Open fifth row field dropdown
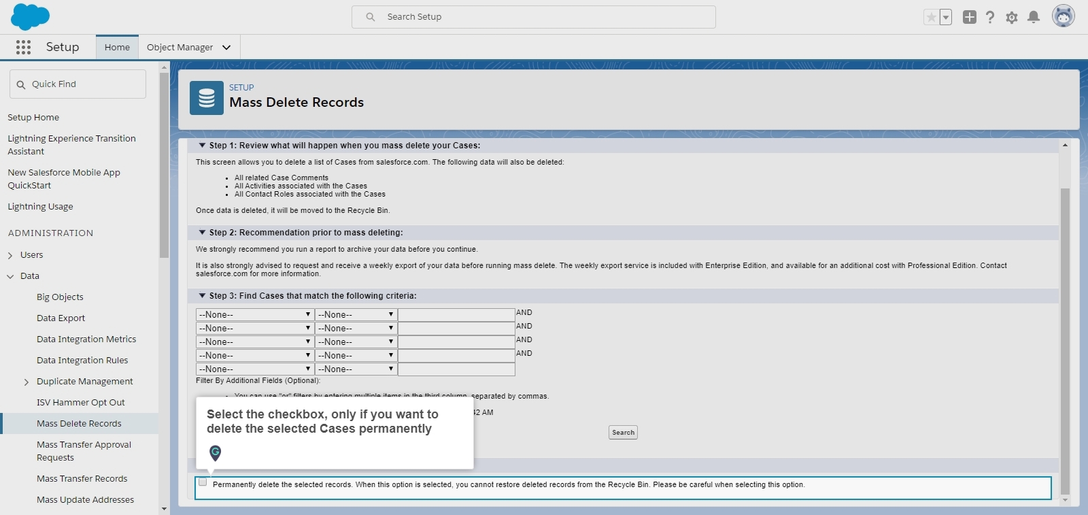1088x515 pixels. coord(254,369)
